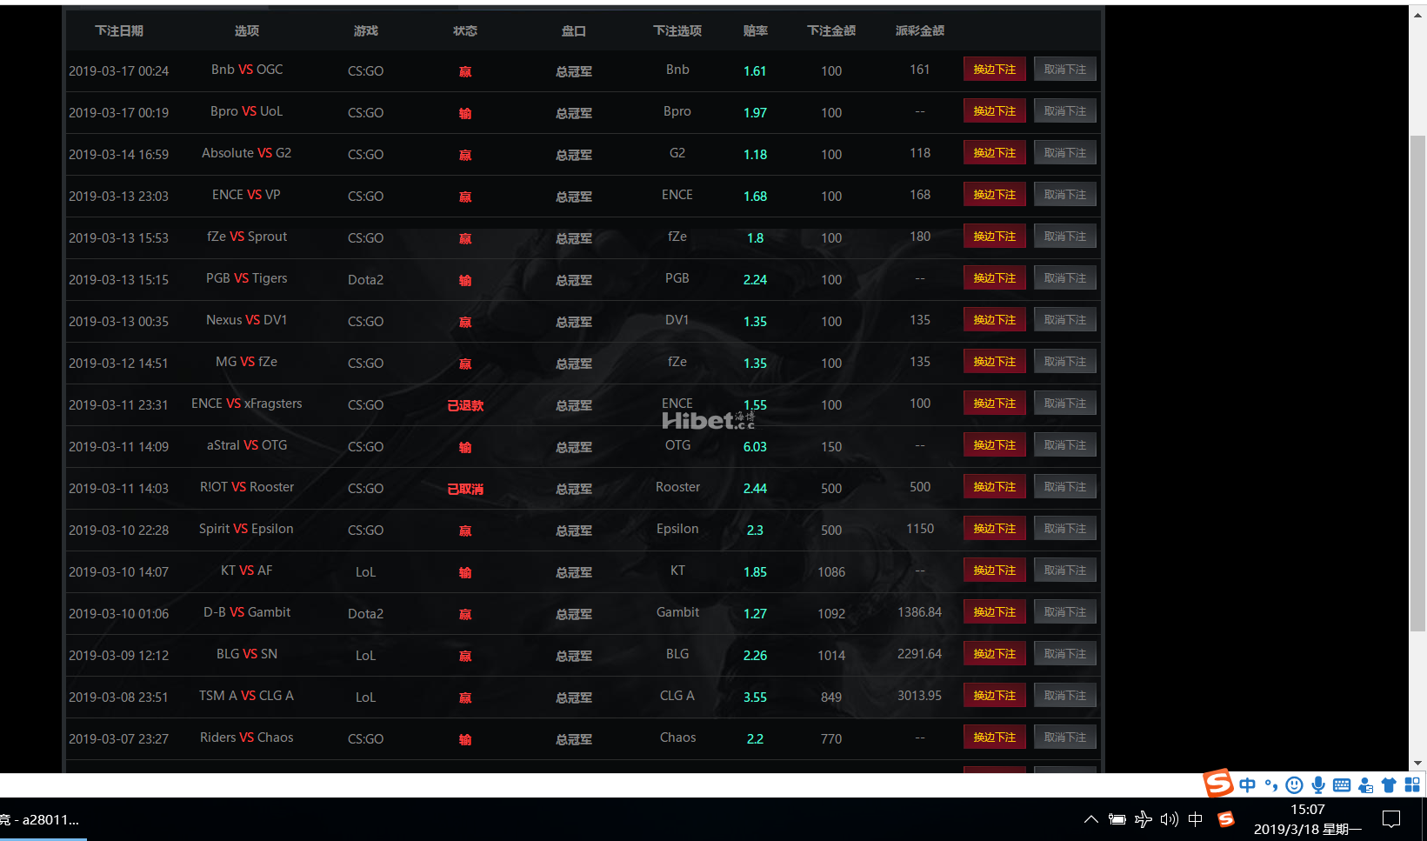1427x841 pixels.
Task: Click the vertical scrollbar thumb
Action: (x=1418, y=383)
